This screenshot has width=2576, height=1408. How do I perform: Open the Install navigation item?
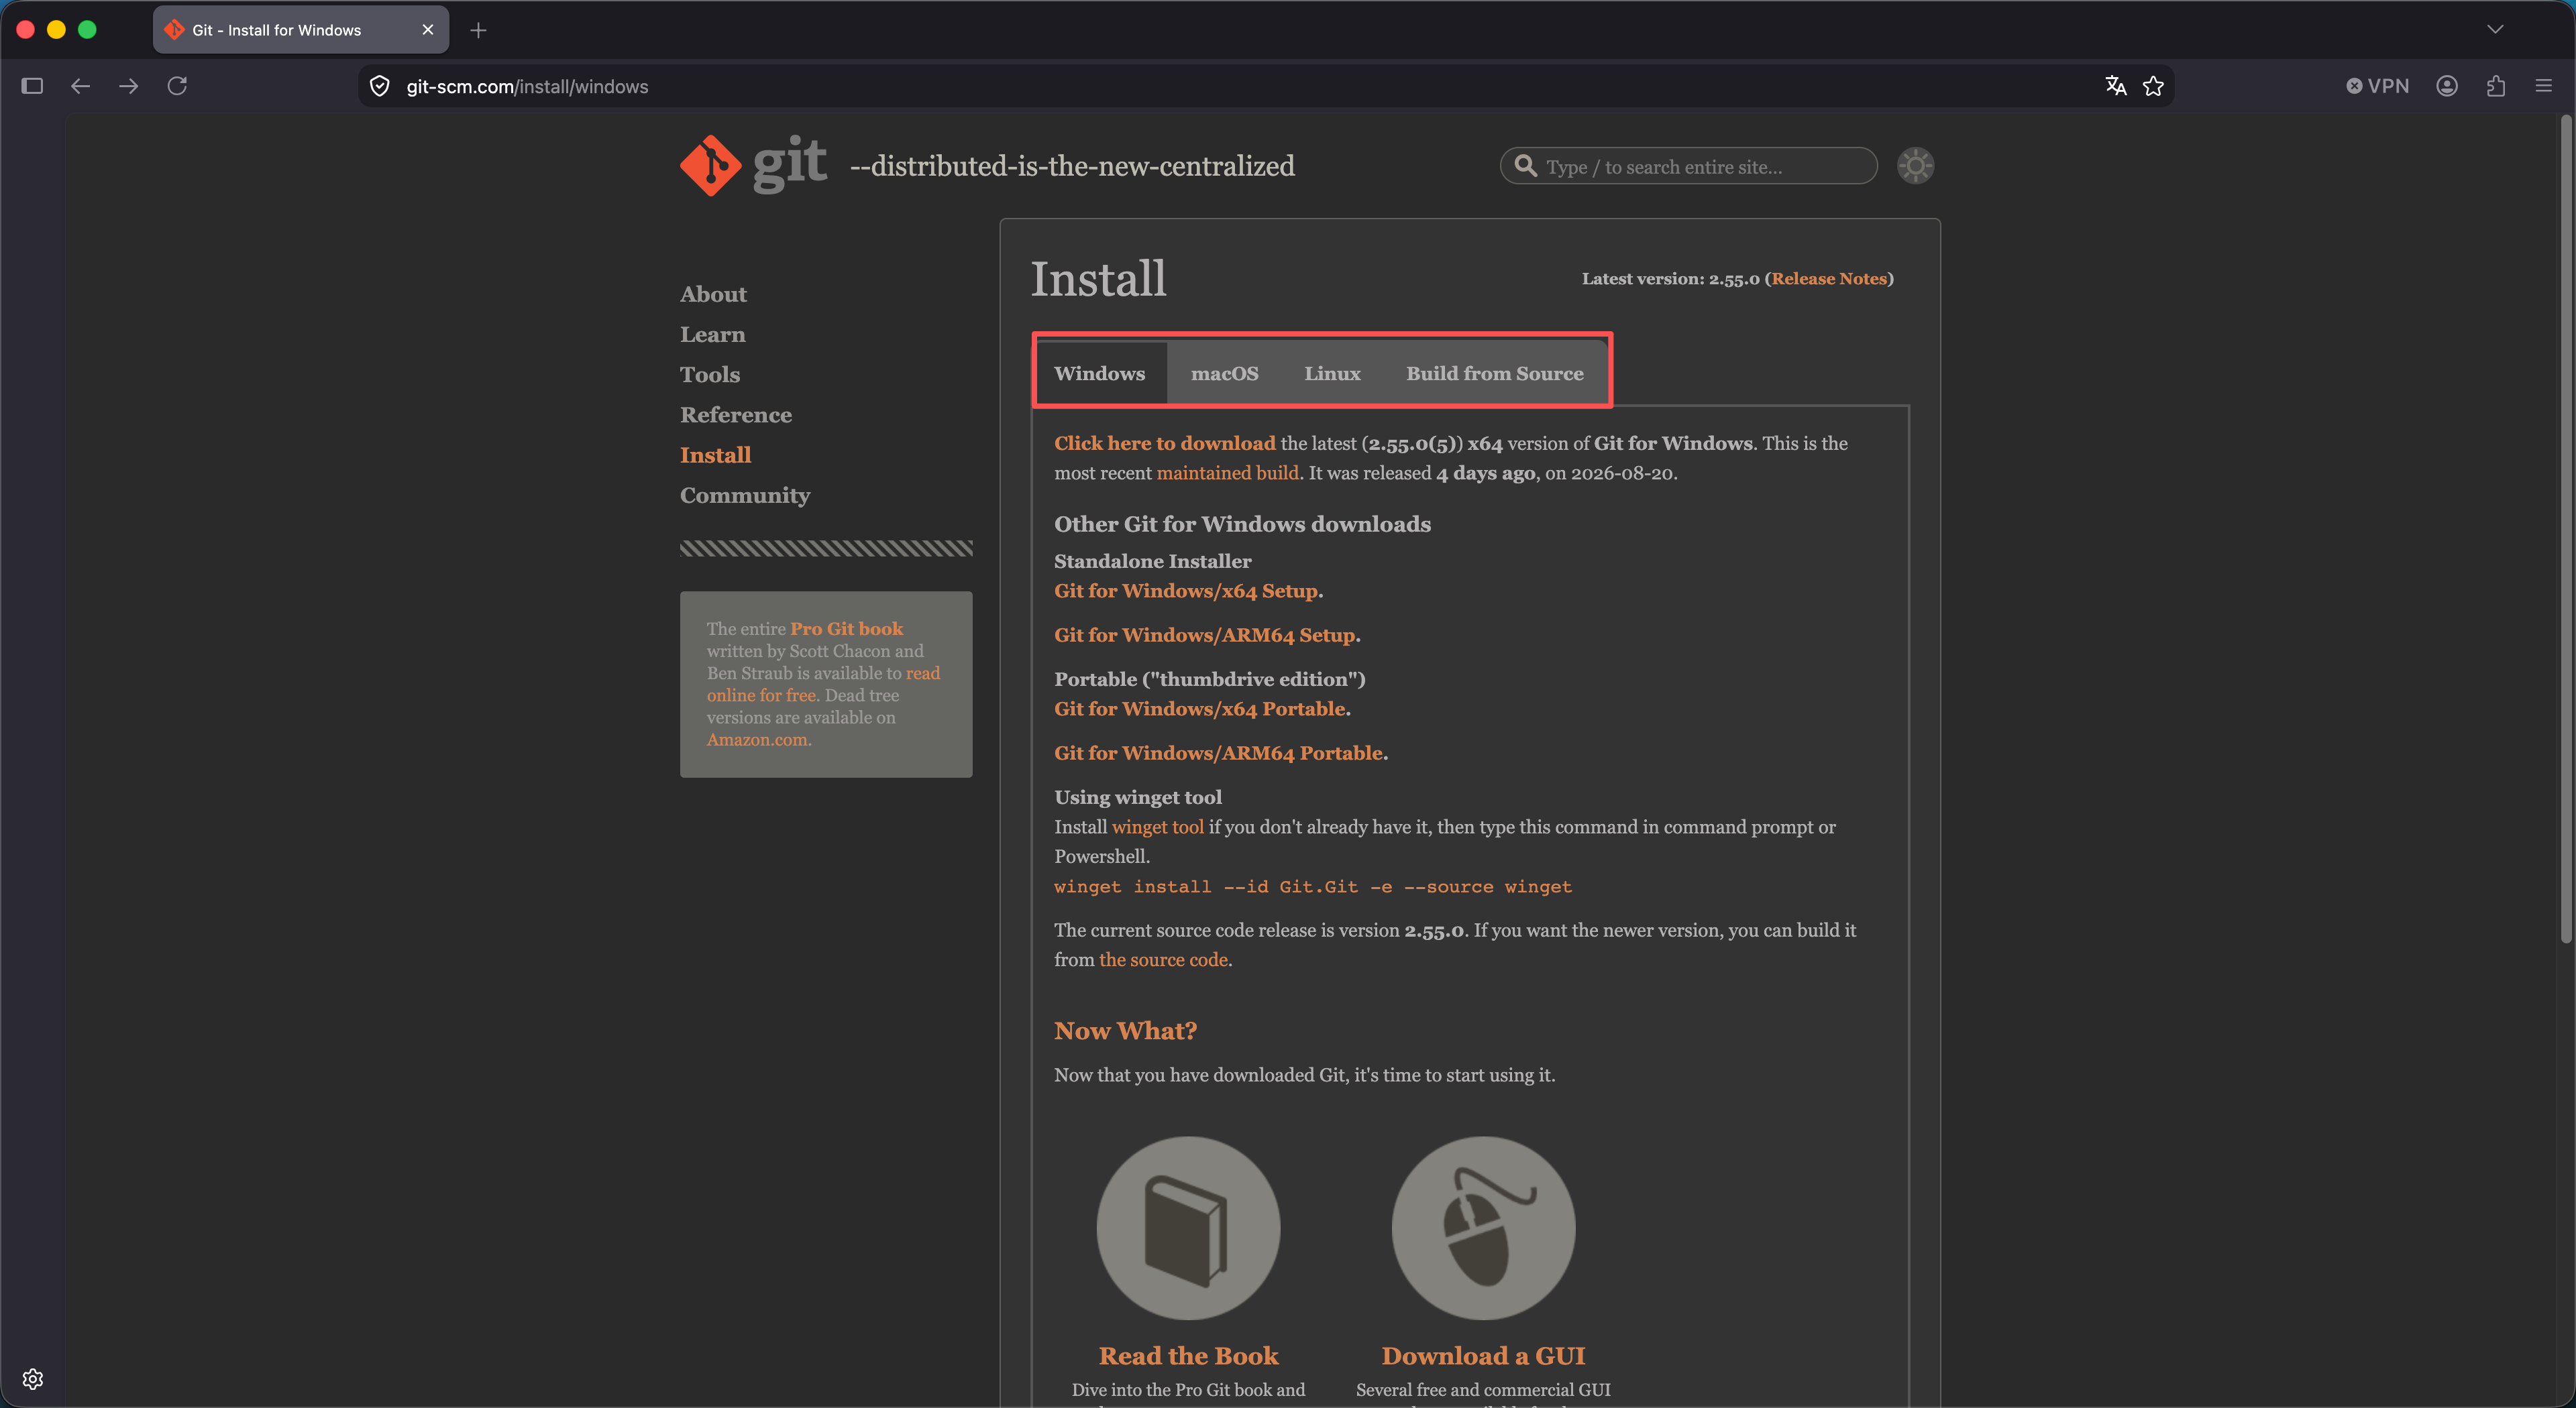pyautogui.click(x=715, y=455)
